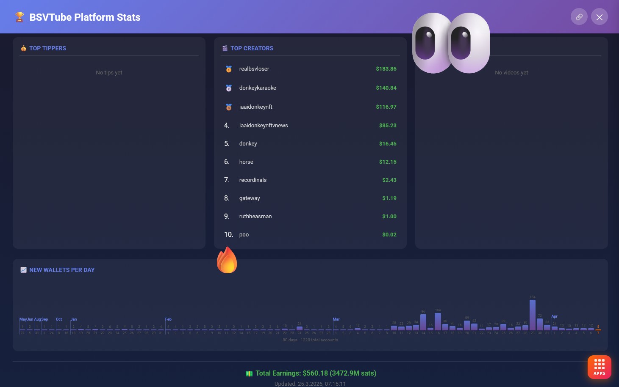Click the $16.45 earnings value
Image resolution: width=619 pixels, height=387 pixels.
click(388, 144)
